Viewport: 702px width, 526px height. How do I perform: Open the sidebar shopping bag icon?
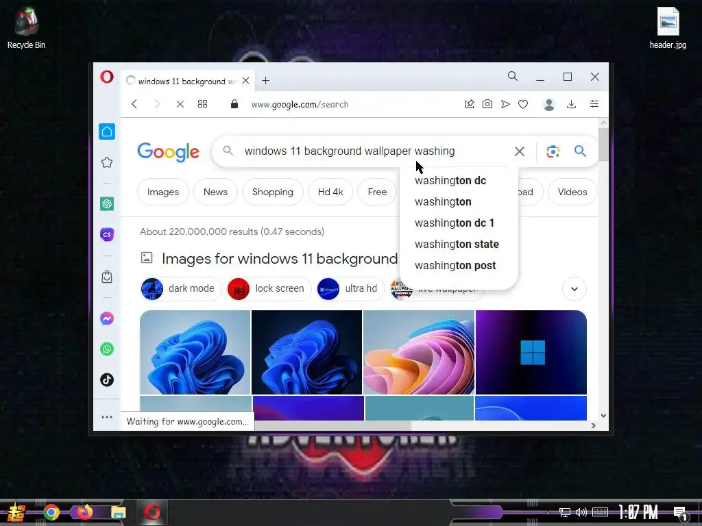[x=106, y=277]
